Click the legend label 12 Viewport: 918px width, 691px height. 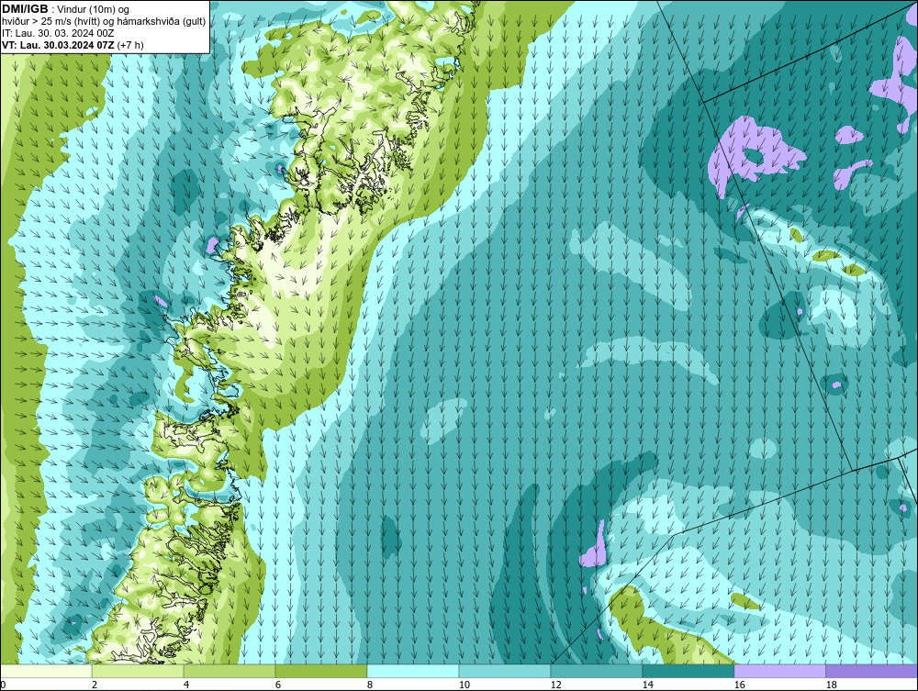point(555,685)
